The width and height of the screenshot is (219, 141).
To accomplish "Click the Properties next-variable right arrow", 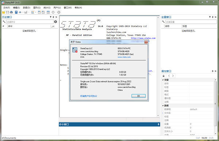I will (173, 76).
